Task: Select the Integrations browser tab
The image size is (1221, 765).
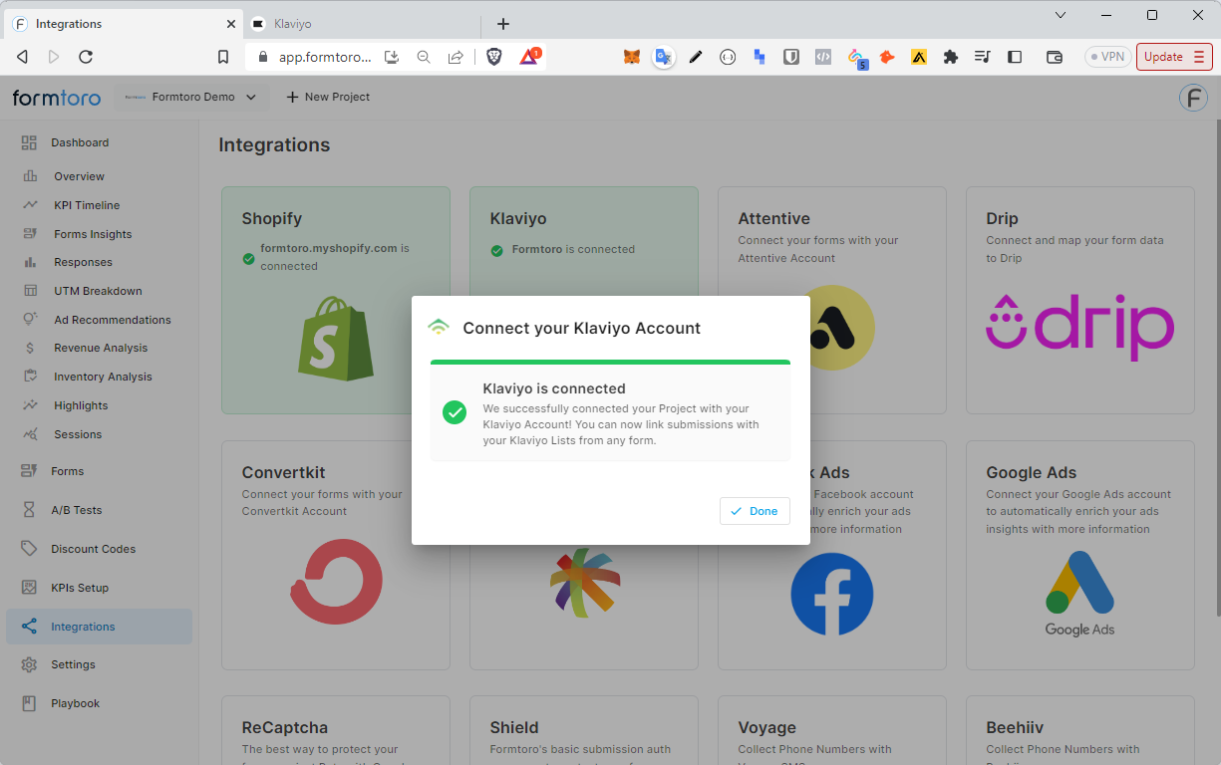Action: (x=123, y=24)
